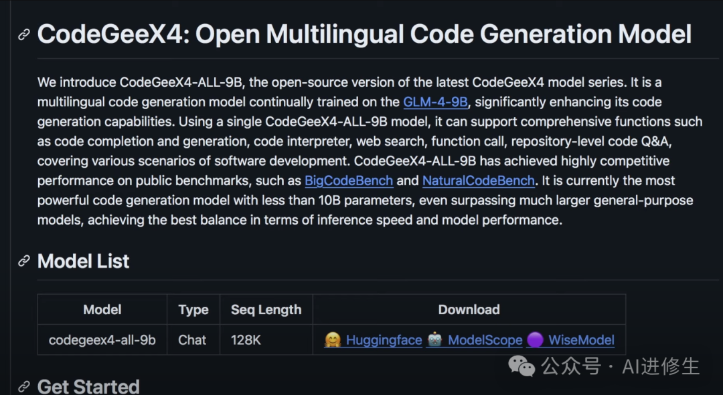Click the Get Started section heading
The image size is (723, 395).
pyautogui.click(x=88, y=386)
